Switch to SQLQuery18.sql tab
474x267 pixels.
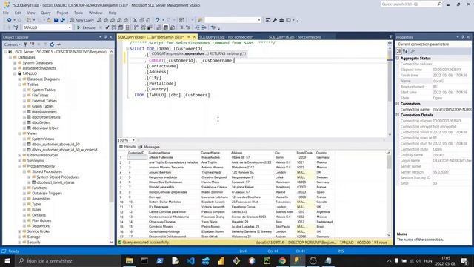(225, 37)
